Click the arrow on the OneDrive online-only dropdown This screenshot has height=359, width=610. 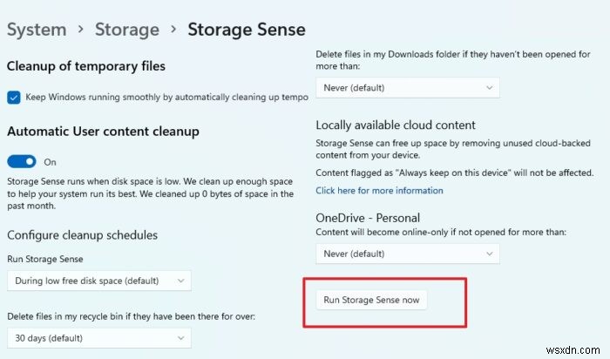(x=490, y=254)
